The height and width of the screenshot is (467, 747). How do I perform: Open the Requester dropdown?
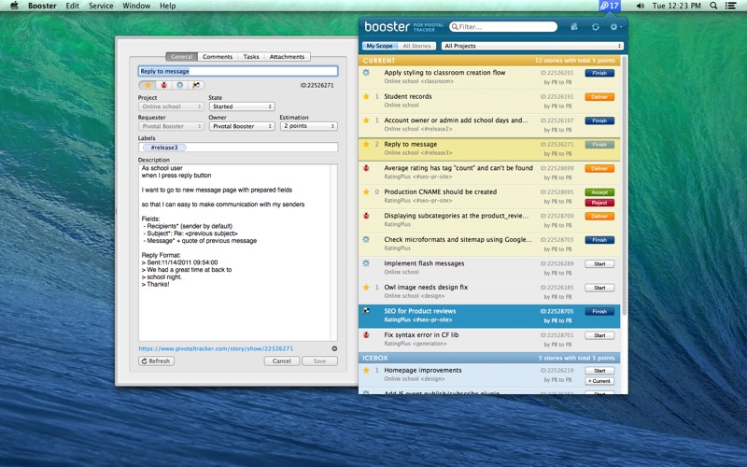(x=171, y=126)
